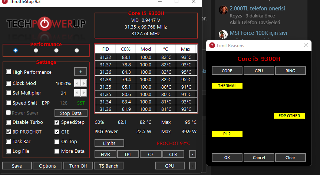
Task: Click the Max column header in table
Action: pos(186,49)
